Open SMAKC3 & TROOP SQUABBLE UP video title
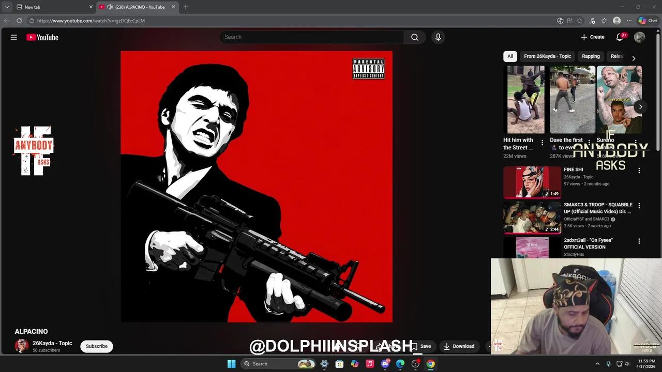Screen dimensions: 662x372 tap(598, 208)
